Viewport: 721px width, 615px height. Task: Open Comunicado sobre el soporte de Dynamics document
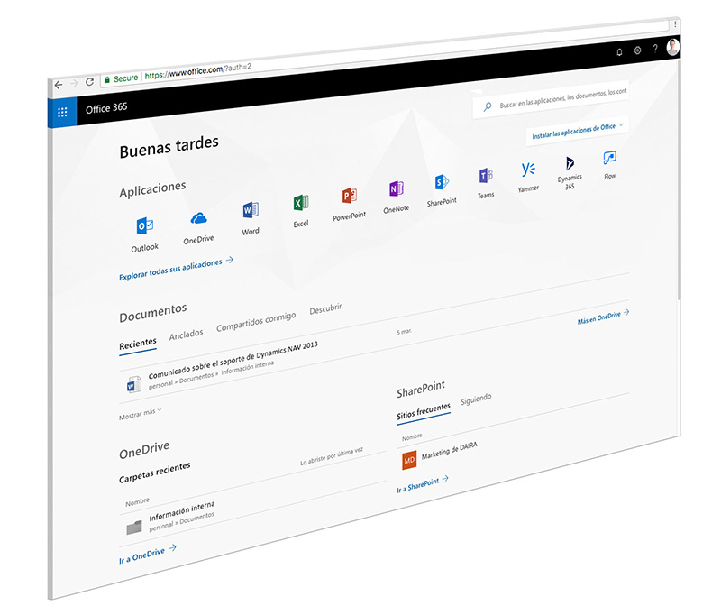233,360
